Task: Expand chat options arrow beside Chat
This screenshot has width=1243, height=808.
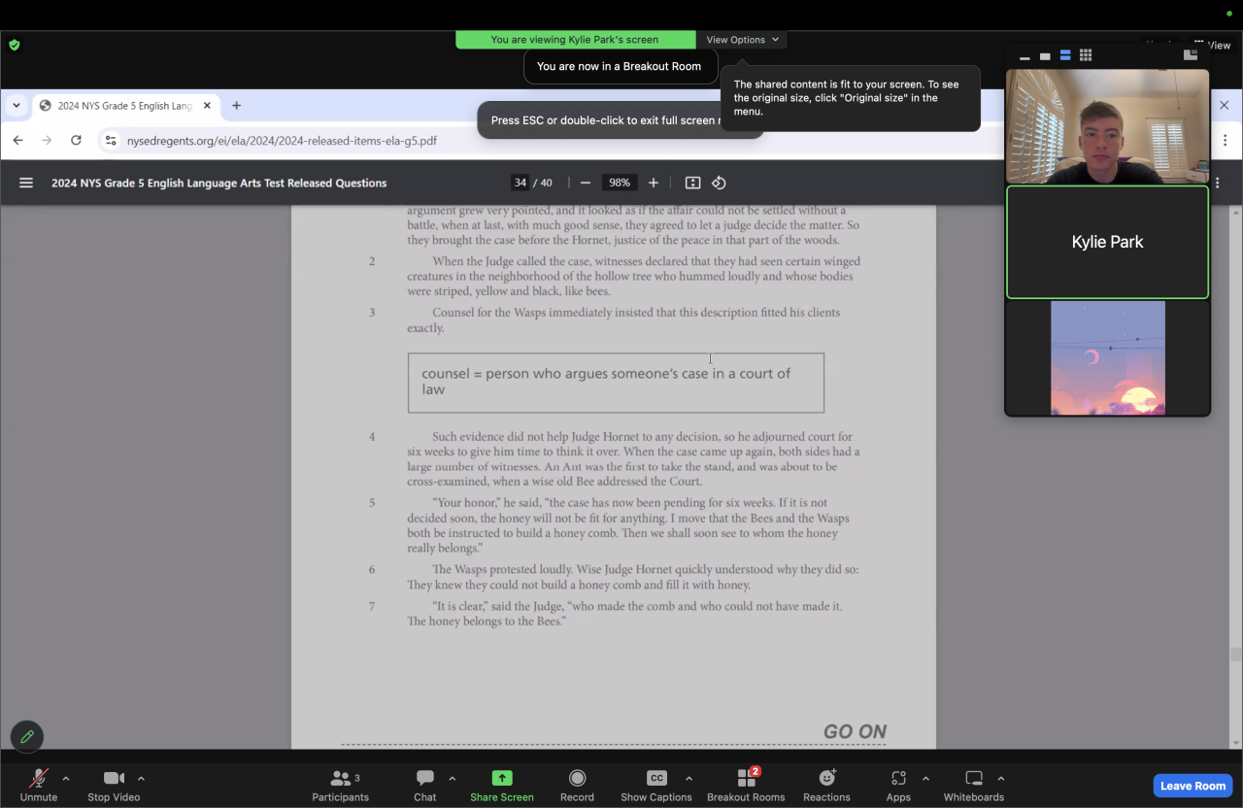Action: 452,778
